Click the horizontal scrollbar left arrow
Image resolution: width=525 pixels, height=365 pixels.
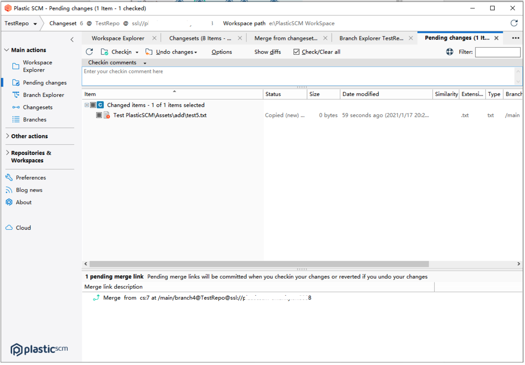pyautogui.click(x=86, y=264)
